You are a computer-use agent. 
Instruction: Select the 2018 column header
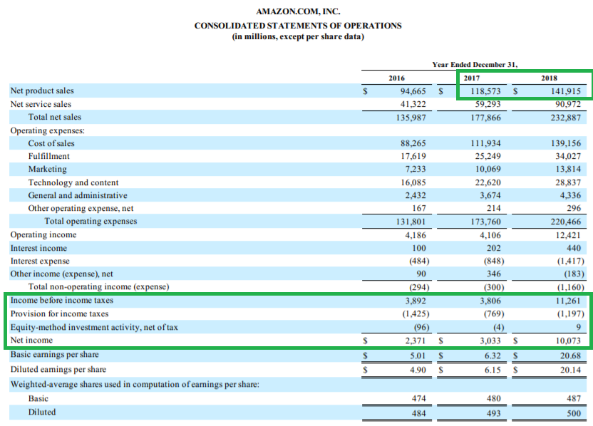(549, 78)
